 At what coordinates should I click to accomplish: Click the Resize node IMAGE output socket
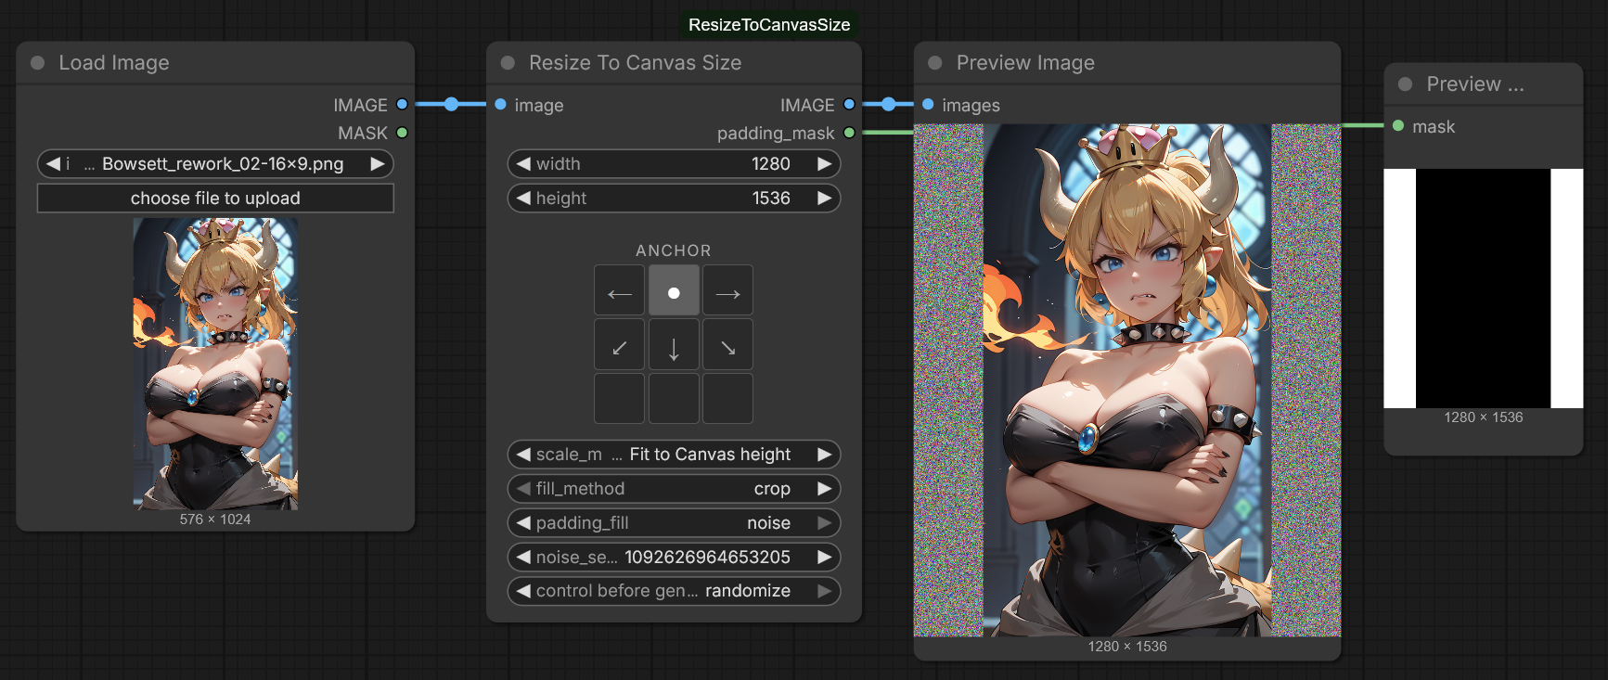tap(849, 105)
